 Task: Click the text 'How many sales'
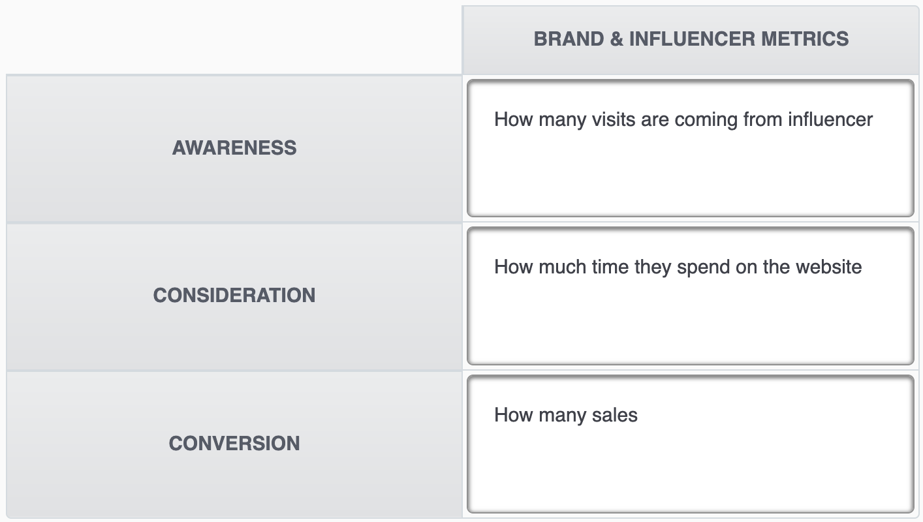tap(565, 415)
